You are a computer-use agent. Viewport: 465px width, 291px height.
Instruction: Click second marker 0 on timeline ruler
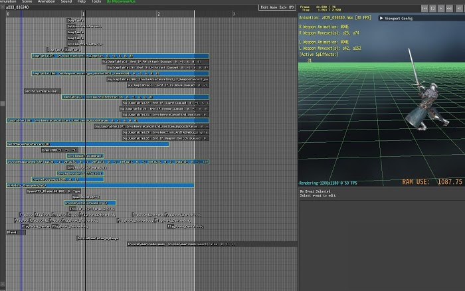point(8,14)
